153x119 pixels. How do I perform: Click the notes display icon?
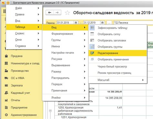point(92,59)
